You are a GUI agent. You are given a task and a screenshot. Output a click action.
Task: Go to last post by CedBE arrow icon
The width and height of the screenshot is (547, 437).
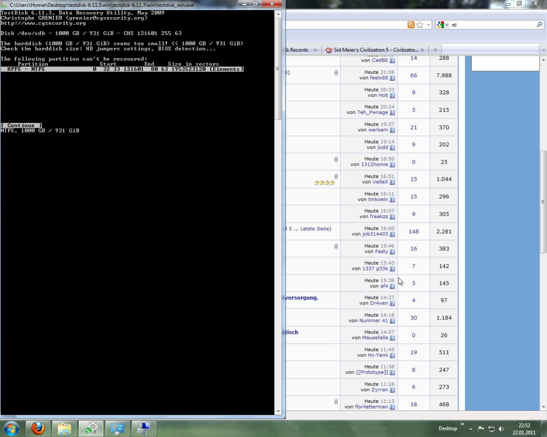coord(392,61)
